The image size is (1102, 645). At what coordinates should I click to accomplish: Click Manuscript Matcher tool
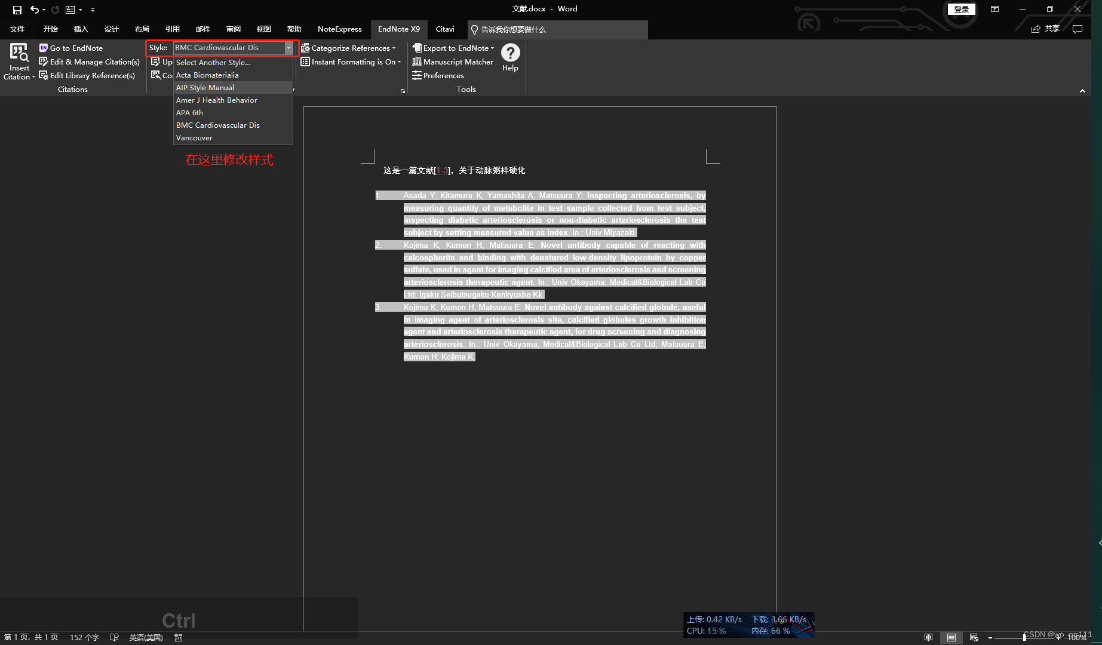453,62
